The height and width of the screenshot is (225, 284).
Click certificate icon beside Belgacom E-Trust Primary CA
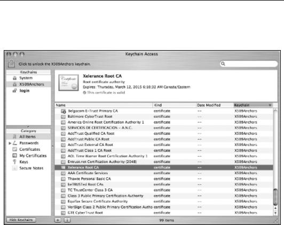(63, 111)
